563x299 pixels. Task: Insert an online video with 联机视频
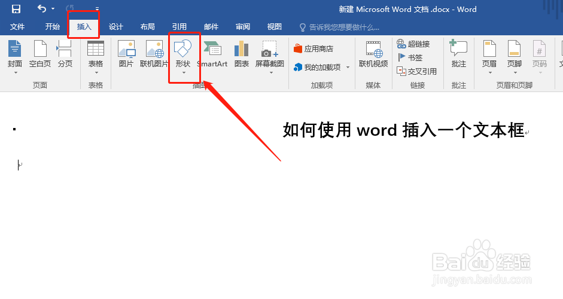[x=373, y=54]
